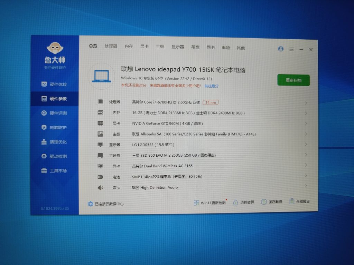Open 驱动检测 in the sidebar
This screenshot has height=265, width=354.
point(55,156)
